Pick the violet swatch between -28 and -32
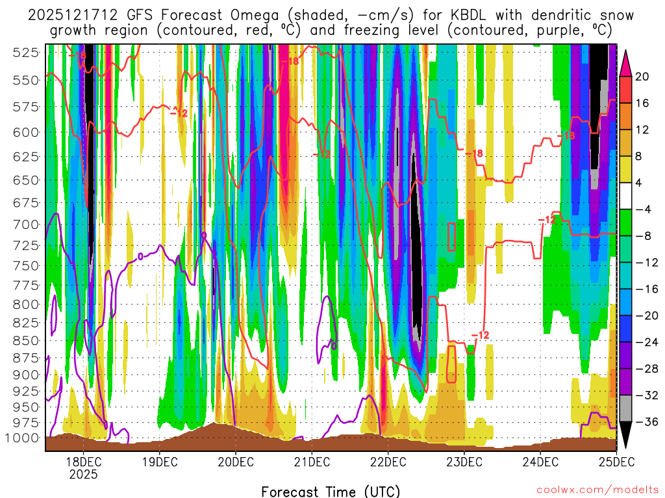The image size is (665, 498). tap(625, 382)
